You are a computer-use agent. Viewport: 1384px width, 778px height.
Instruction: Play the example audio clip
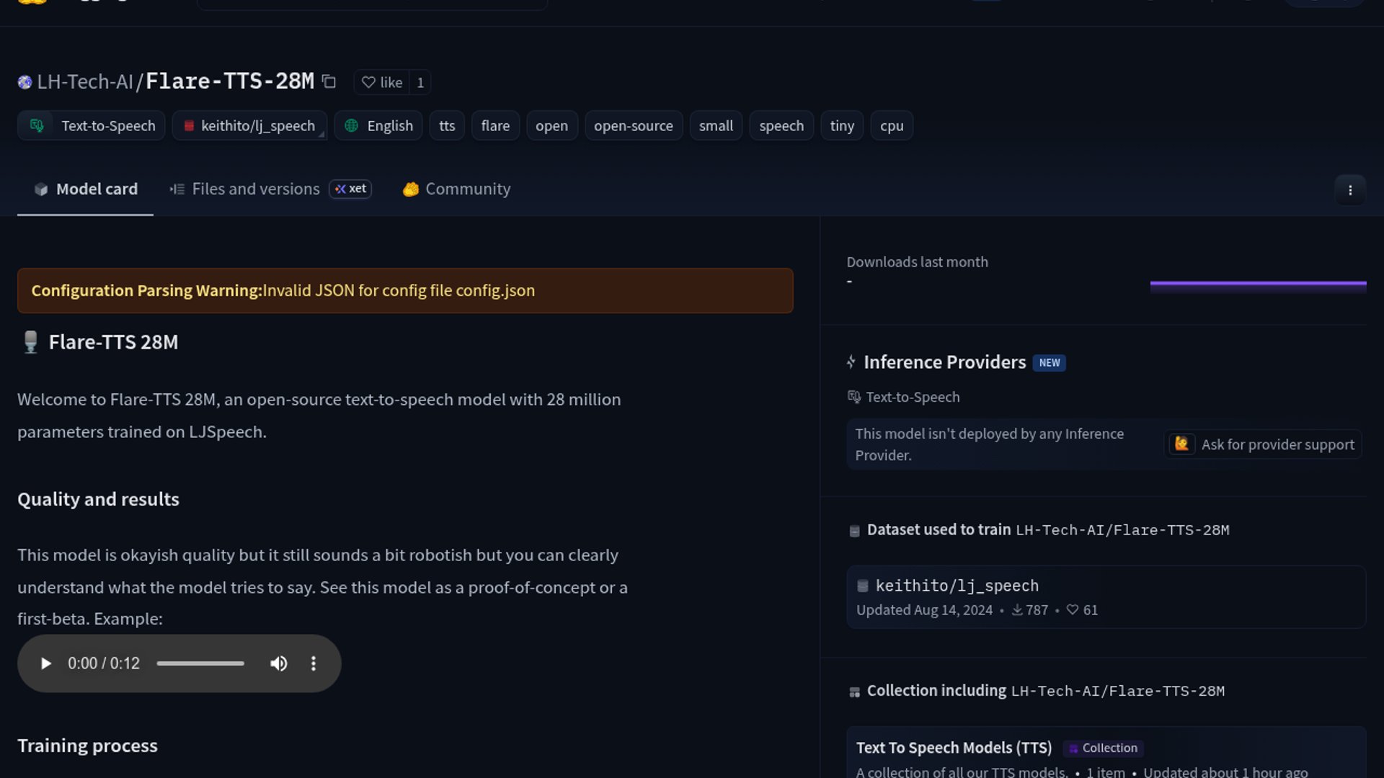45,663
